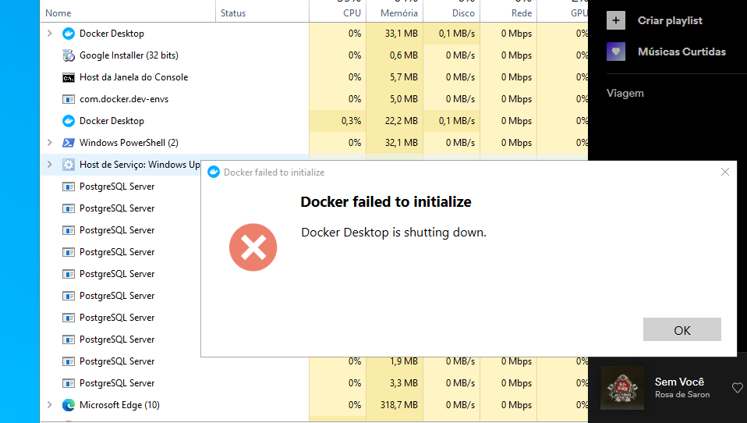Screen dimensions: 747x423
Task: Confirm the Docker error with OK
Action: coord(682,329)
